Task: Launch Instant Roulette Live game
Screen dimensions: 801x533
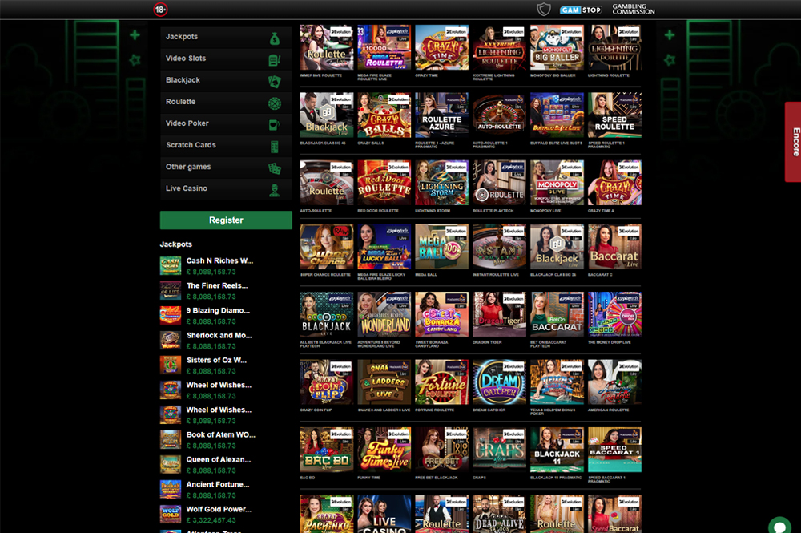Action: [x=499, y=247]
